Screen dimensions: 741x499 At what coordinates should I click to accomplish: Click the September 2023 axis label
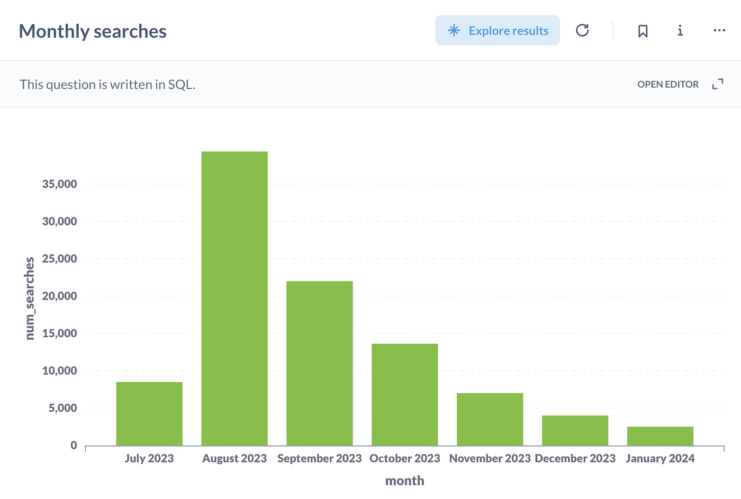click(320, 458)
